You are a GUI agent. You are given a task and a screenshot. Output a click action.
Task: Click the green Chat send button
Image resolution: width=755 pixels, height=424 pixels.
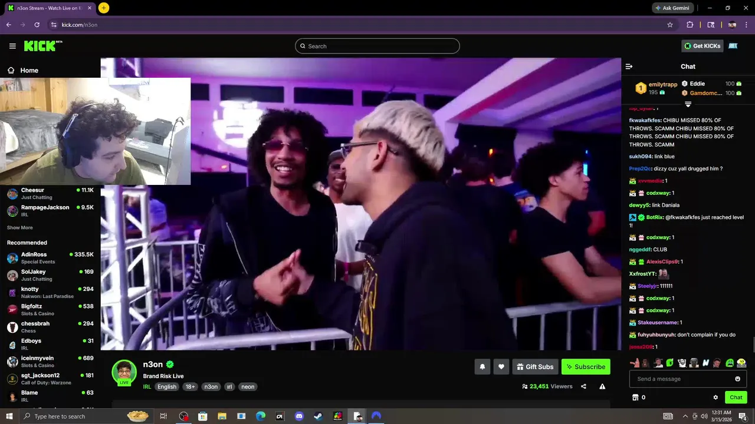tap(736, 397)
